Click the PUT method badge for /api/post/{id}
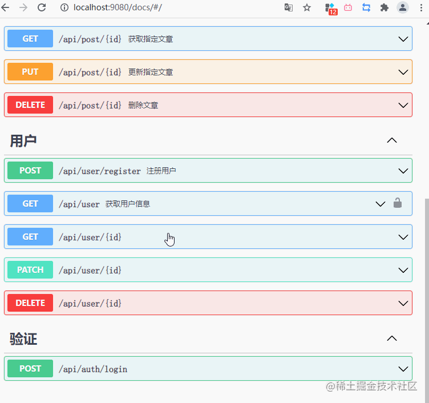429x403 pixels. click(x=30, y=72)
